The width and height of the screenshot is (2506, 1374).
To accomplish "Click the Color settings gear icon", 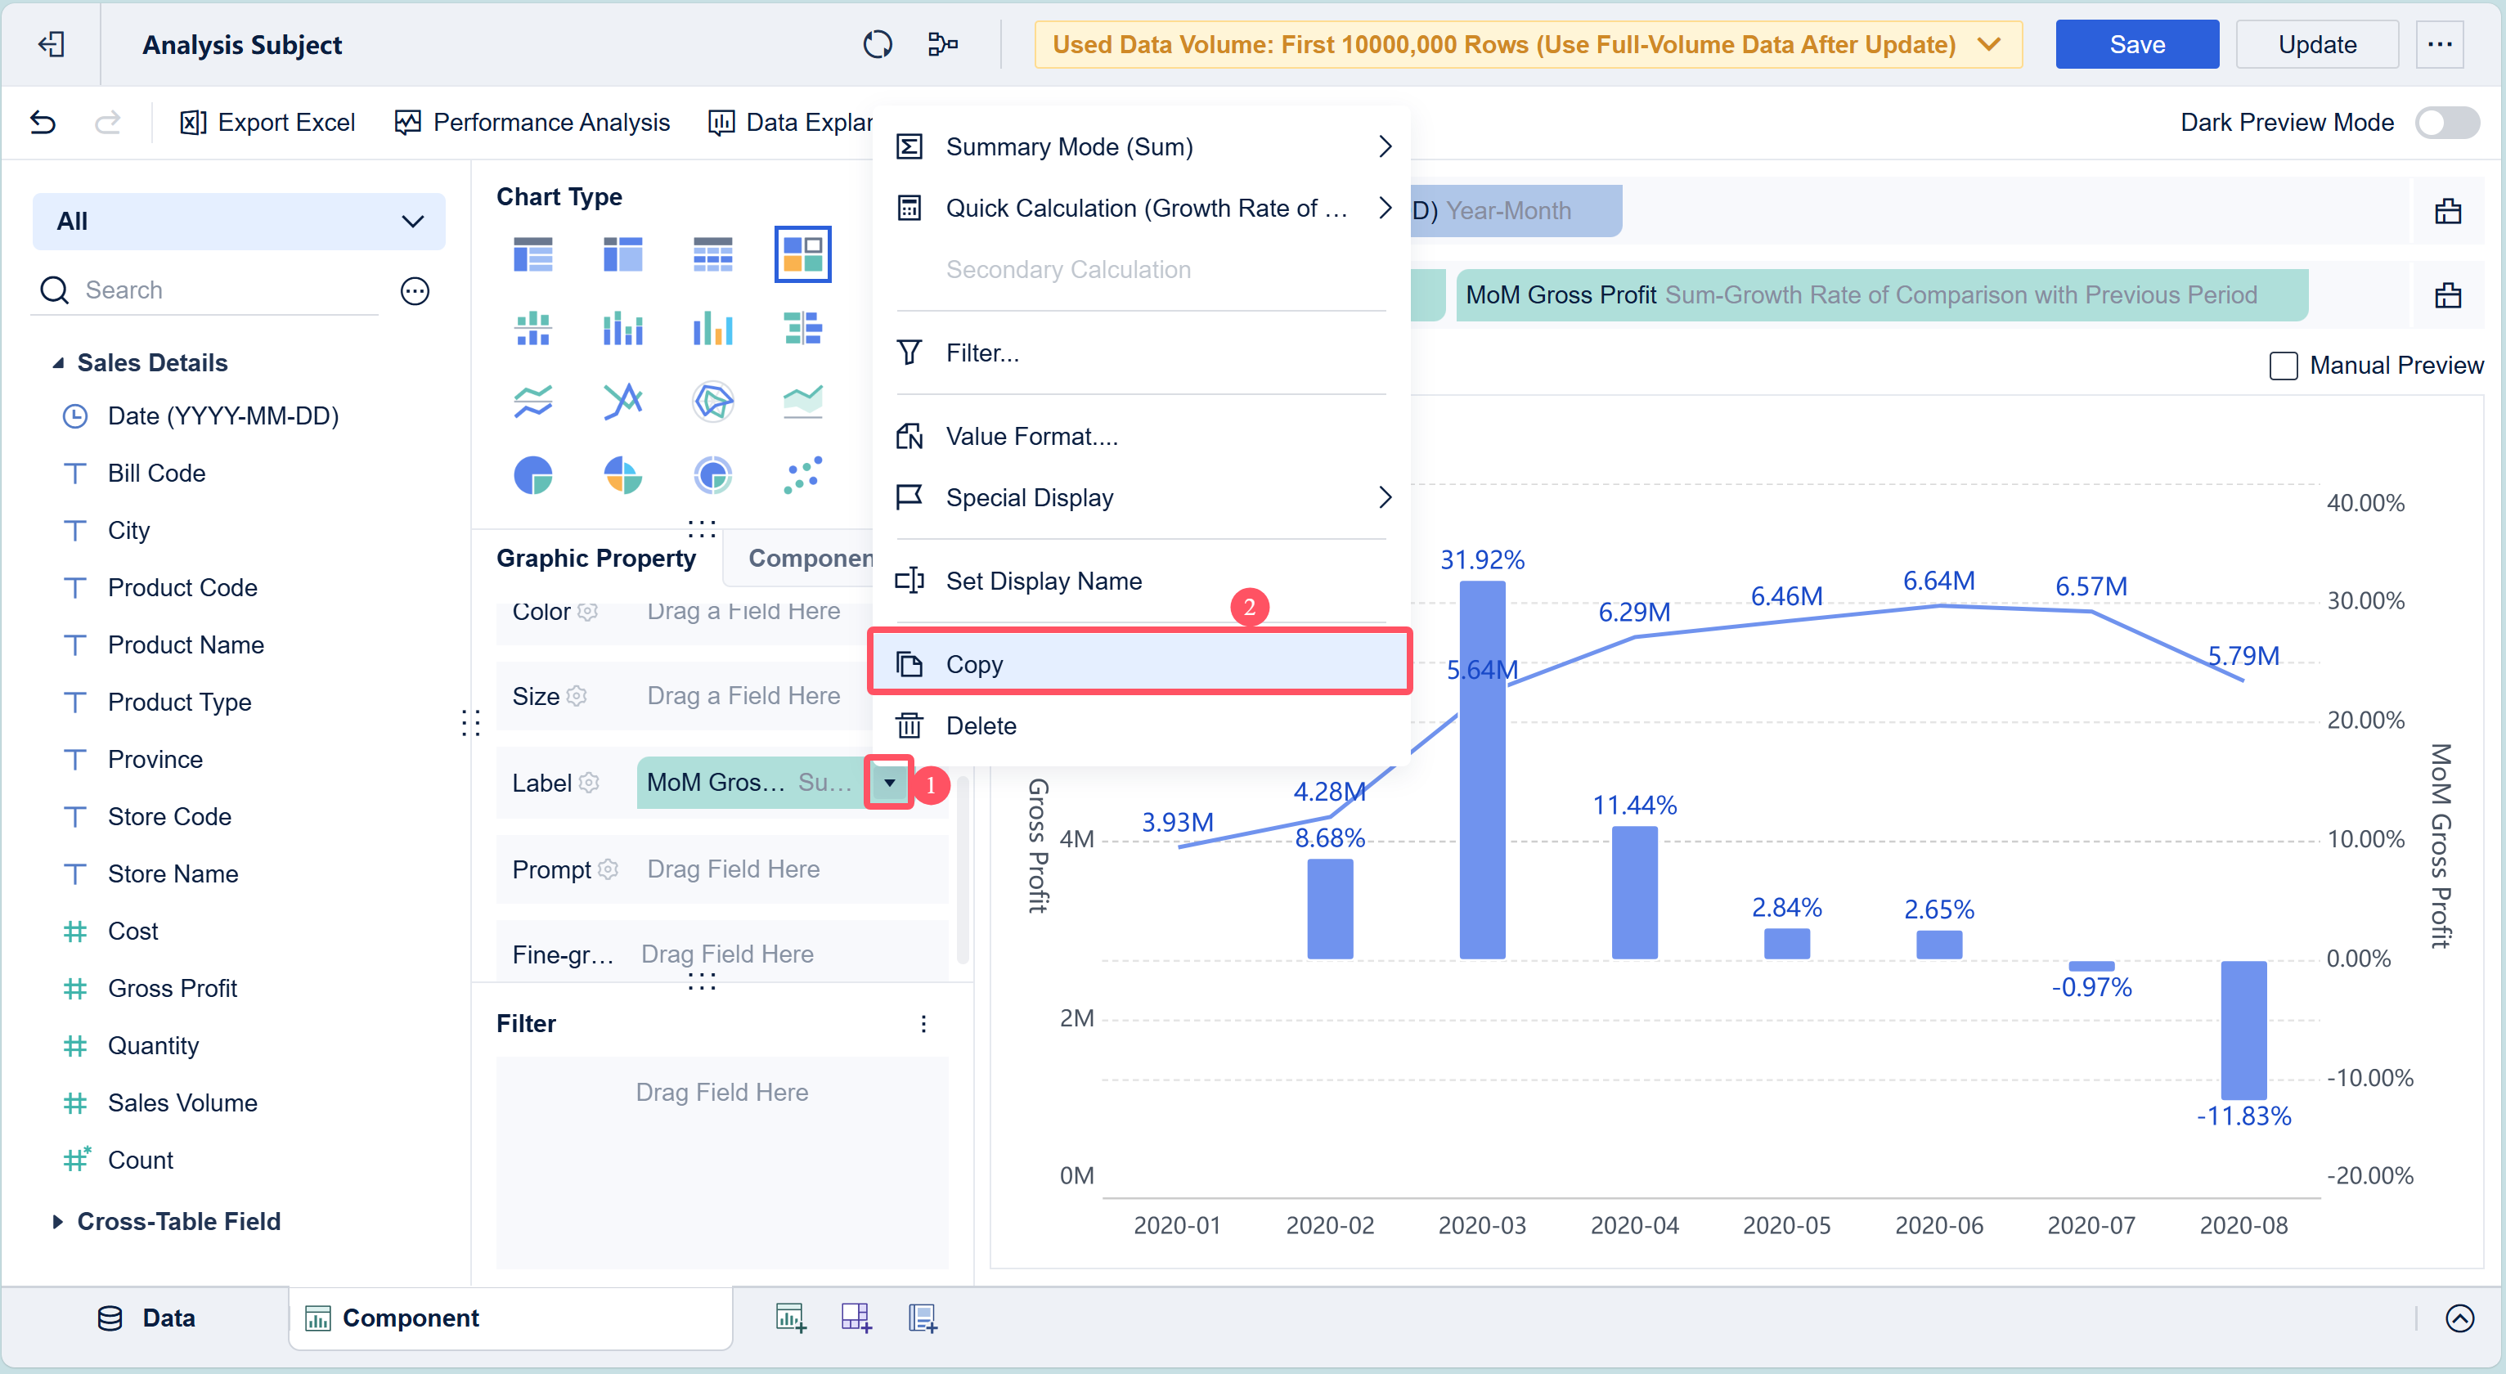I will 586,611.
